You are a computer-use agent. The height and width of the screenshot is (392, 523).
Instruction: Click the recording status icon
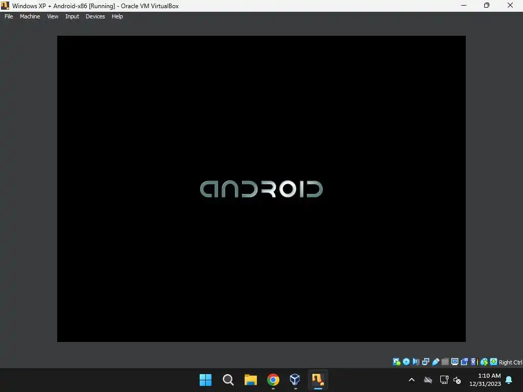click(464, 362)
